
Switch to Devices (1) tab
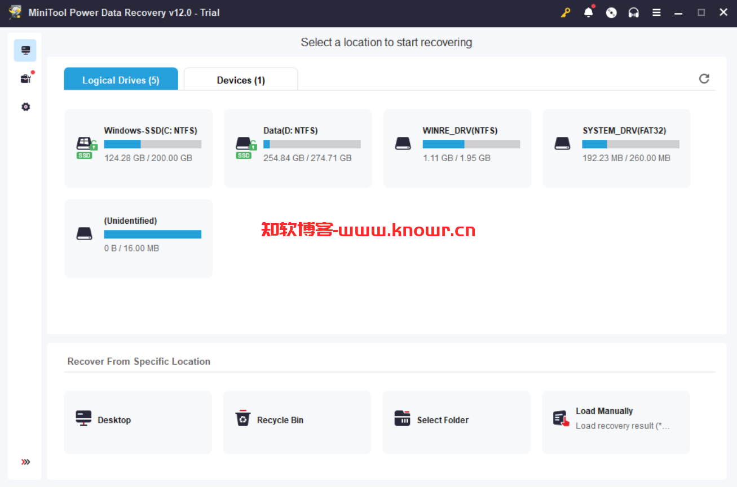241,79
